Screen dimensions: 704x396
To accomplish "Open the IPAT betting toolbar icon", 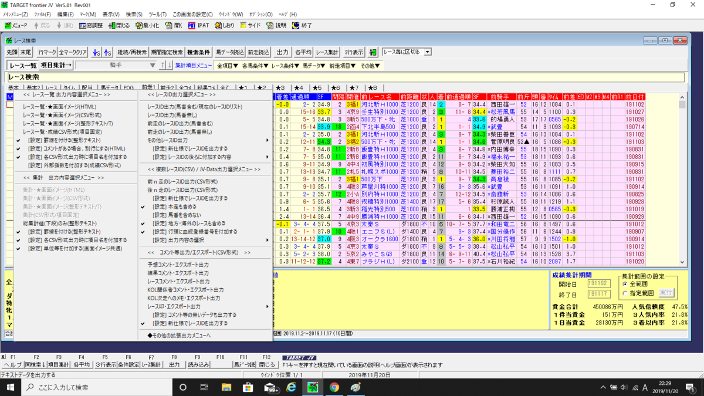I will pyautogui.click(x=198, y=26).
